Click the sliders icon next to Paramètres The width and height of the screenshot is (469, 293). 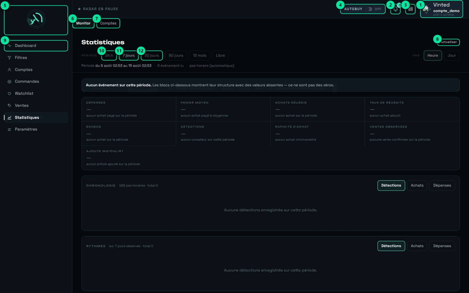[10, 129]
